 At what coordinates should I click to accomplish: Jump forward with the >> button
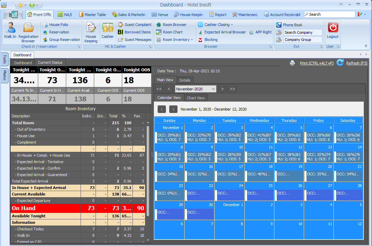point(232,89)
